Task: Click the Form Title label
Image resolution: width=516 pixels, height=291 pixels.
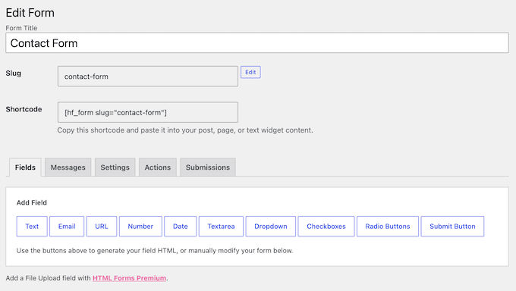Action: [21, 28]
